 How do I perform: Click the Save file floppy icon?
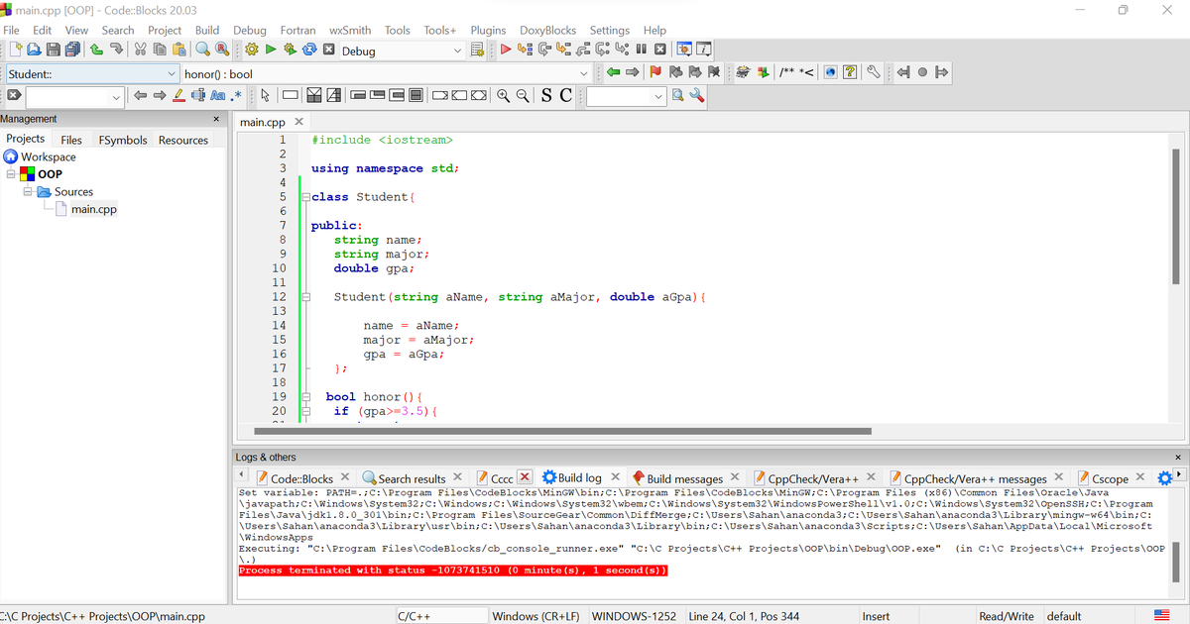[x=54, y=50]
